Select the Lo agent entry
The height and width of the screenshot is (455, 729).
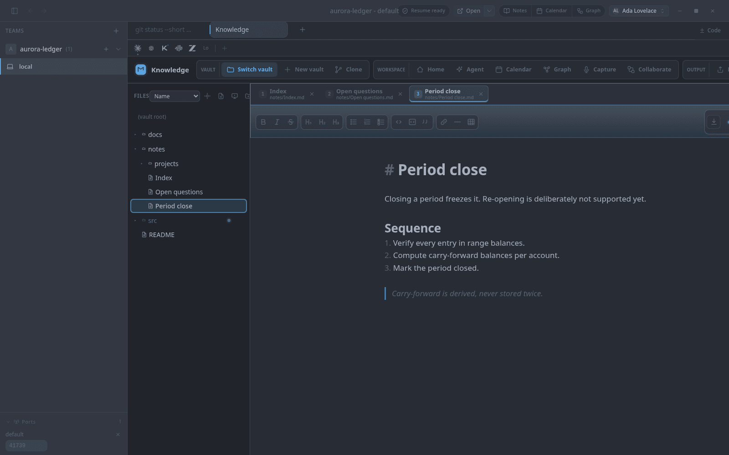point(206,48)
